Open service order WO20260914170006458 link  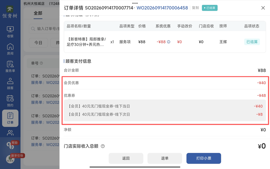click(162, 8)
